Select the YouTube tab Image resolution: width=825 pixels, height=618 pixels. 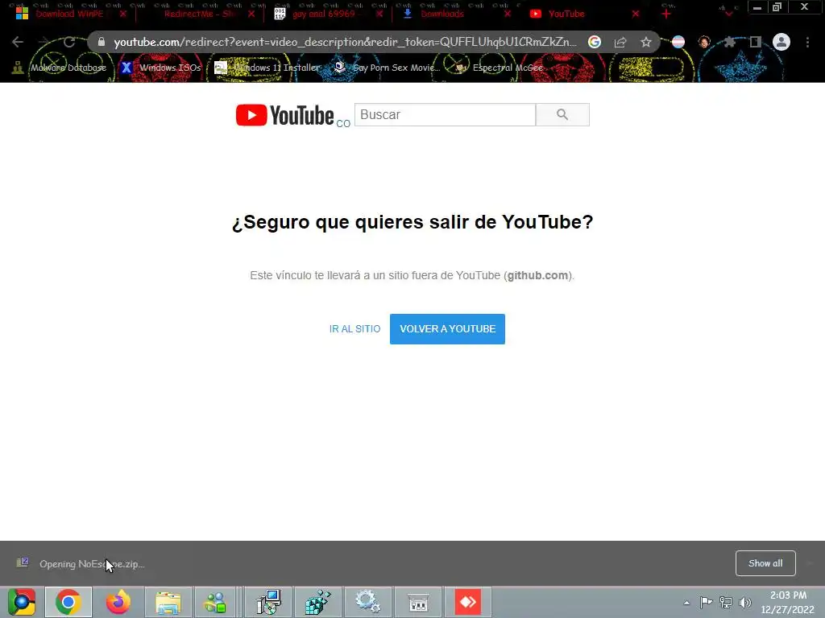566,14
